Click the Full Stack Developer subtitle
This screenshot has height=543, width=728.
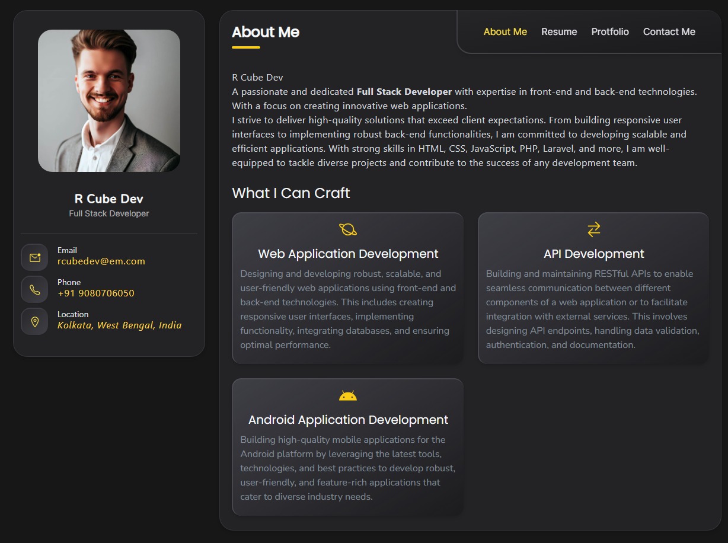(108, 213)
